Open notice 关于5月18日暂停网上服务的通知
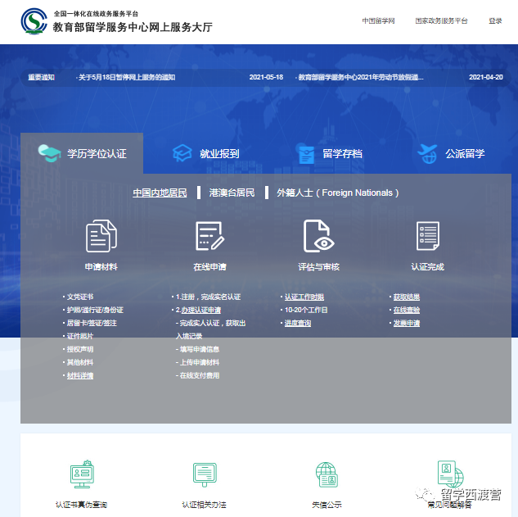 [127, 77]
